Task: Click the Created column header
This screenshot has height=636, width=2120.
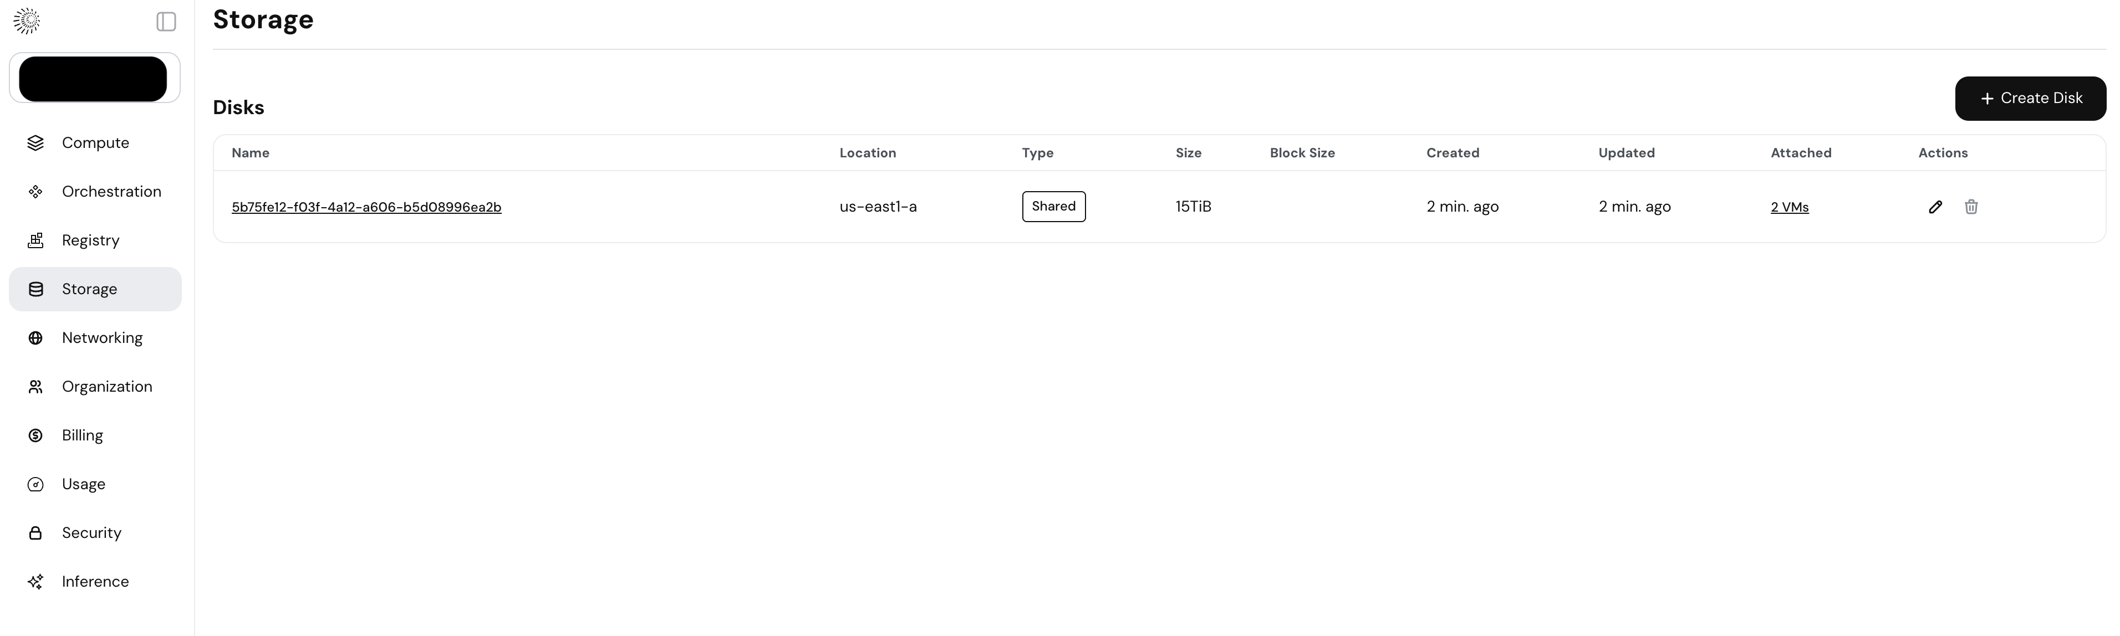Action: (x=1453, y=153)
